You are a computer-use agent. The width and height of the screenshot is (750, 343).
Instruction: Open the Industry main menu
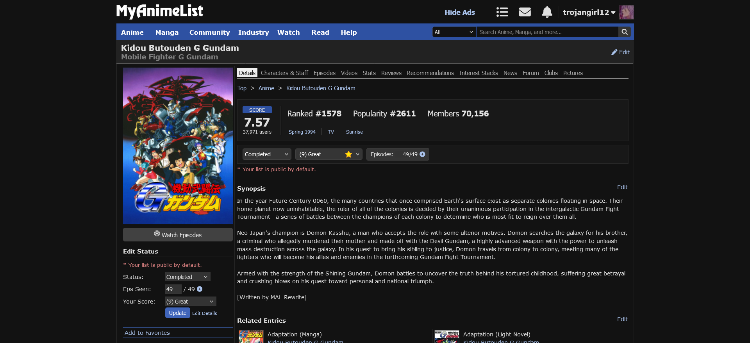click(x=254, y=32)
